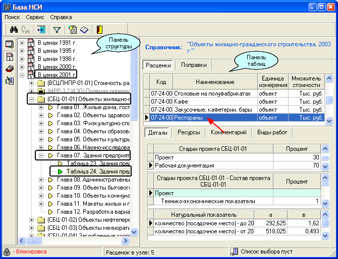Select the calendar icon in left sidebar
Screen dimensions: 338x259
pos(9,56)
